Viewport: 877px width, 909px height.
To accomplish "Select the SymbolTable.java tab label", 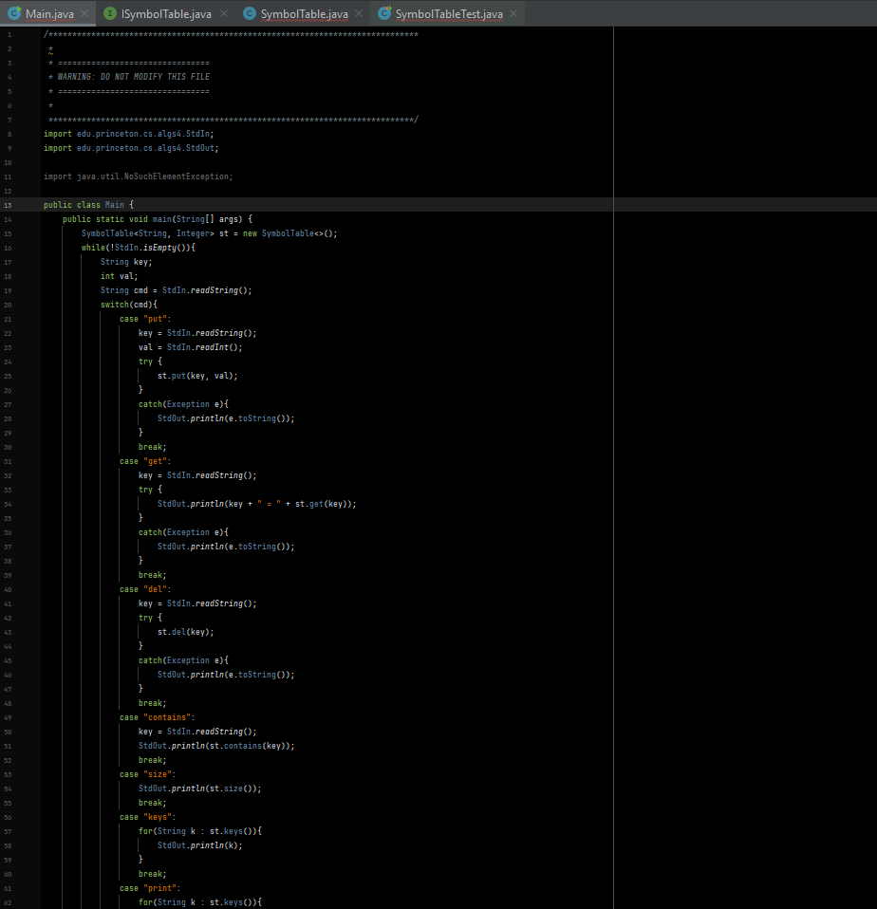I will click(304, 13).
